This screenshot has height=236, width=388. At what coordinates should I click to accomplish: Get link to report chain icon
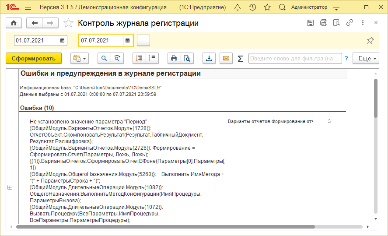(x=350, y=23)
